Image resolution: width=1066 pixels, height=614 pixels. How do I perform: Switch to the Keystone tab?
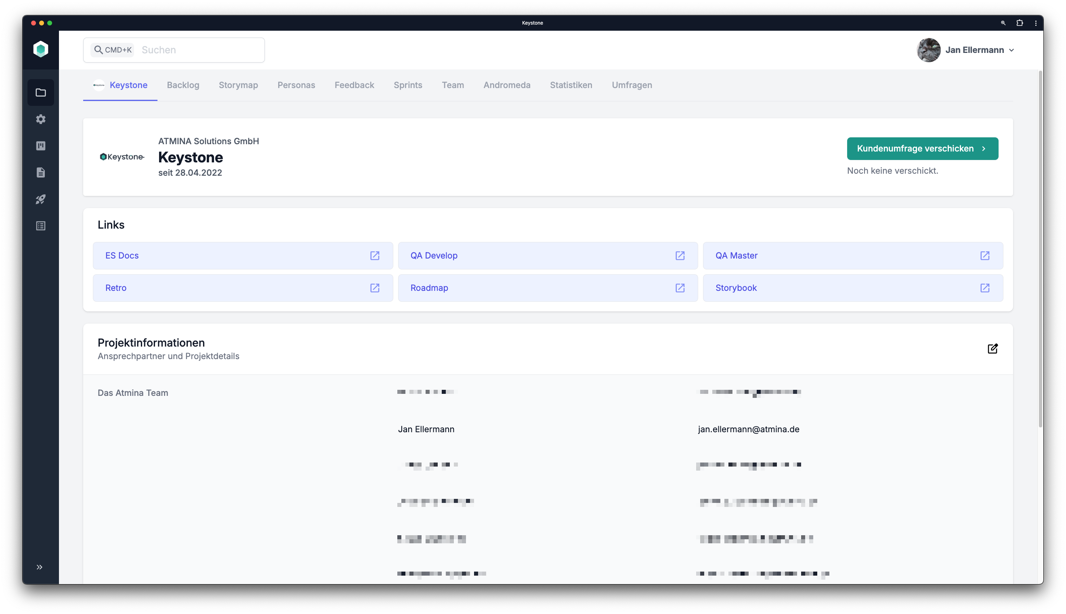click(120, 85)
